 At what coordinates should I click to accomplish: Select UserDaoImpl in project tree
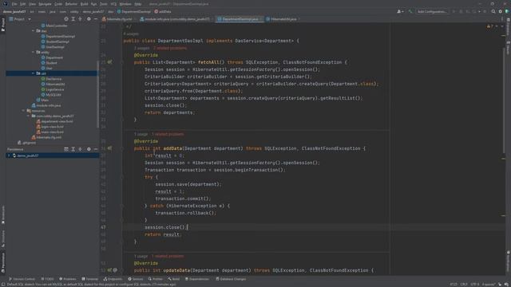coord(53,47)
